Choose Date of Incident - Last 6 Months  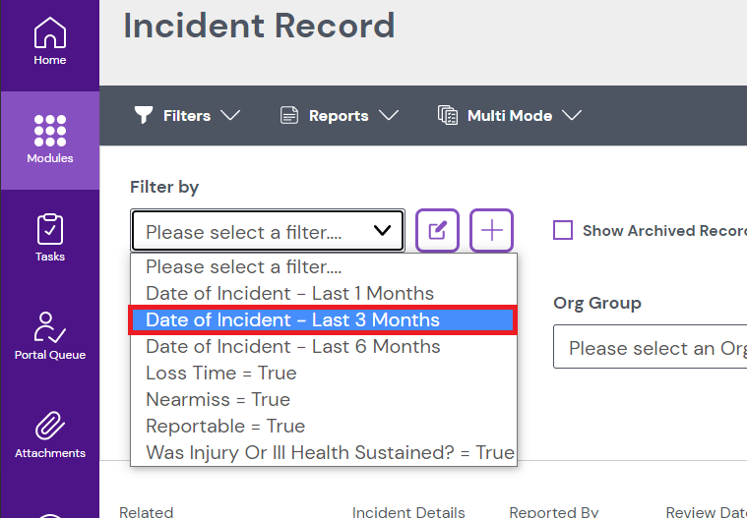[x=292, y=347]
